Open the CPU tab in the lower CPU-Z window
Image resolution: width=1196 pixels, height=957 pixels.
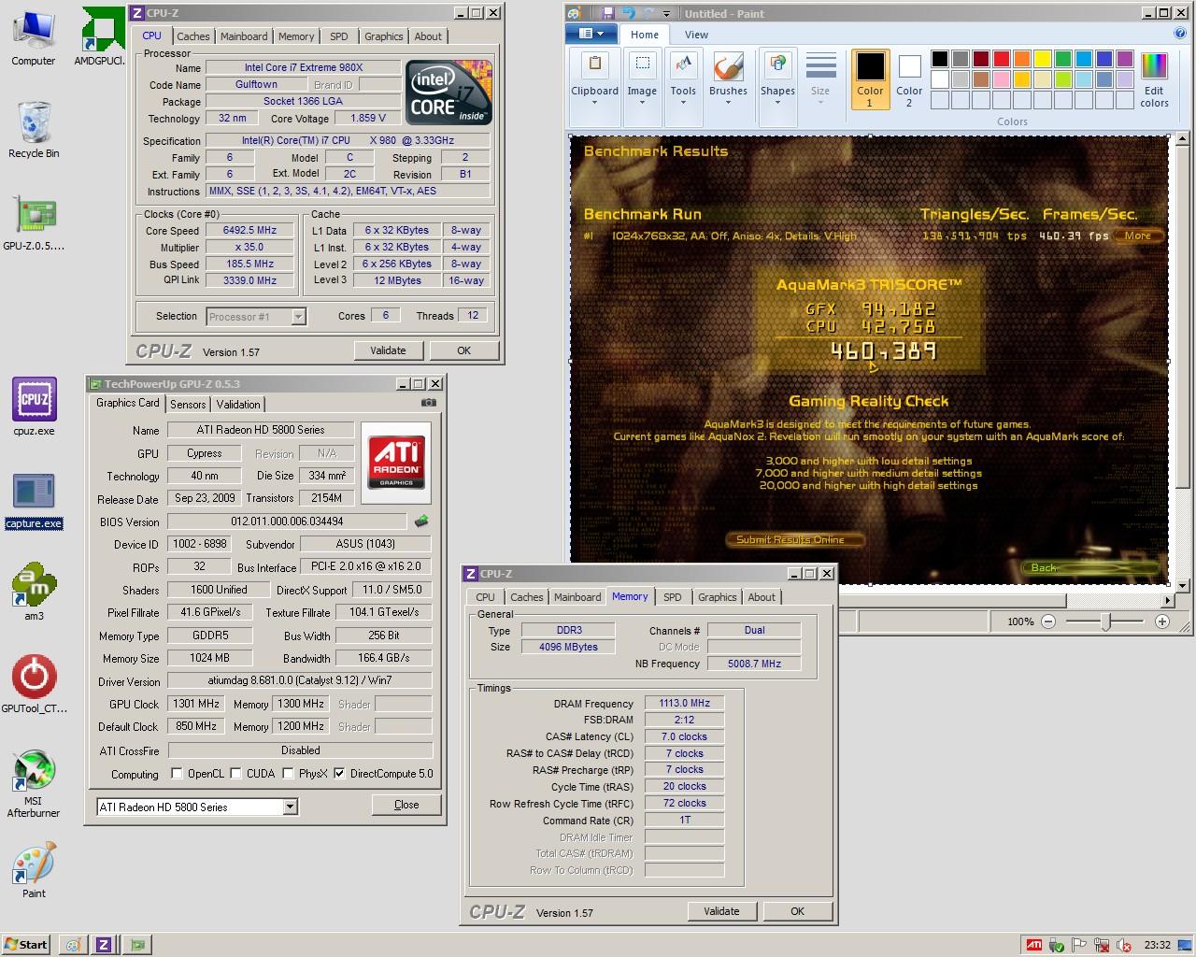pyautogui.click(x=485, y=597)
